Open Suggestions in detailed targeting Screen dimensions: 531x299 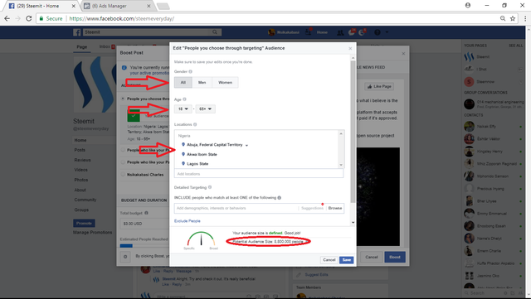pyautogui.click(x=312, y=208)
